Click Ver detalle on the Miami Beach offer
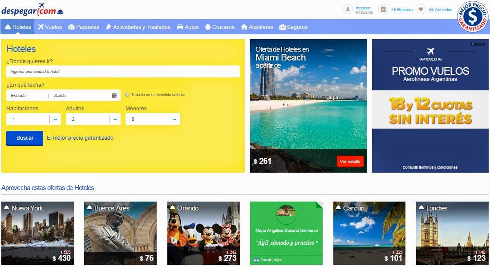Viewport: 490px width, 267px height. pos(350,162)
